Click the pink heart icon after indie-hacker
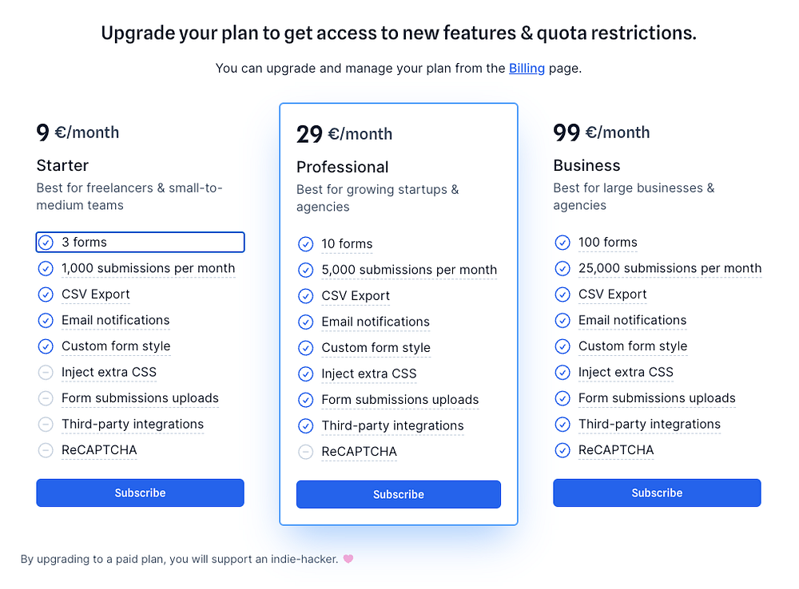This screenshot has width=799, height=589. (348, 559)
